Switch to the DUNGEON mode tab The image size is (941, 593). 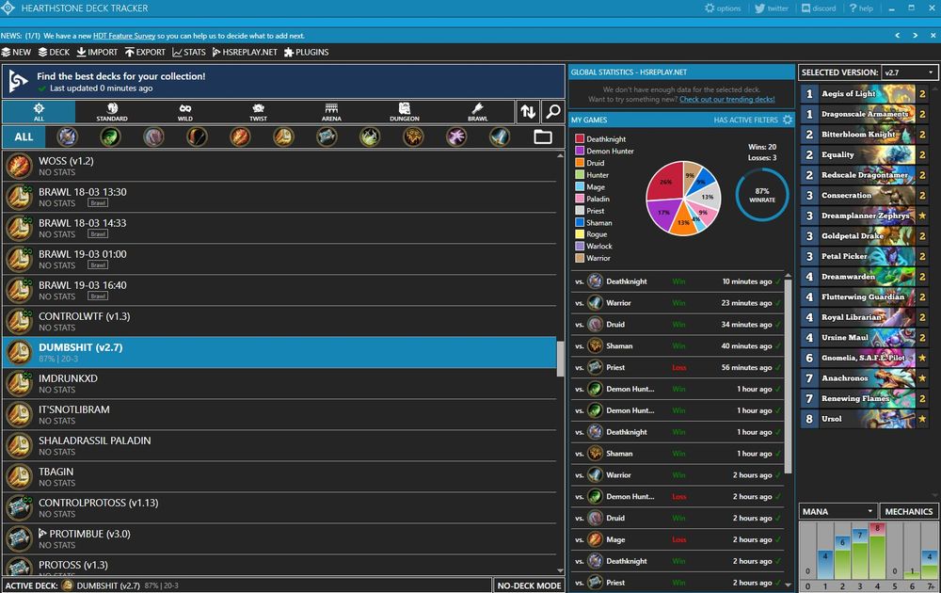point(405,112)
